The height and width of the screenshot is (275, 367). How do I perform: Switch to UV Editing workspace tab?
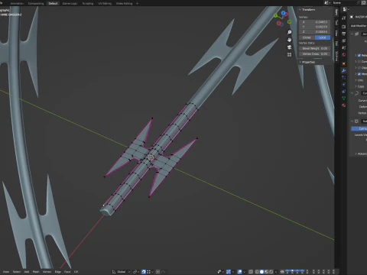point(105,3)
